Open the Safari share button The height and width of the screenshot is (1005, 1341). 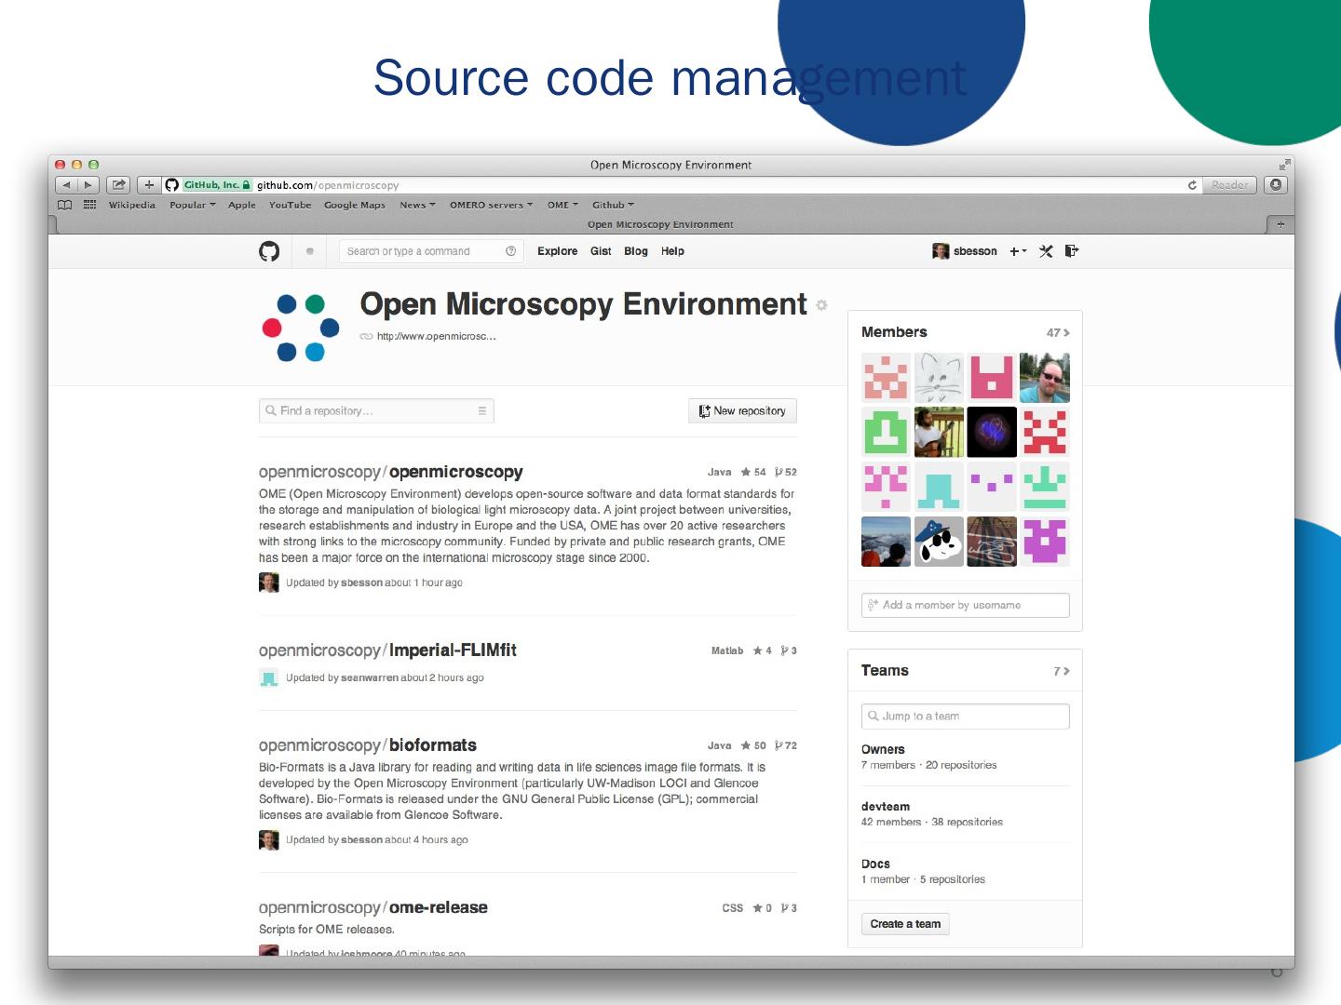[x=118, y=185]
